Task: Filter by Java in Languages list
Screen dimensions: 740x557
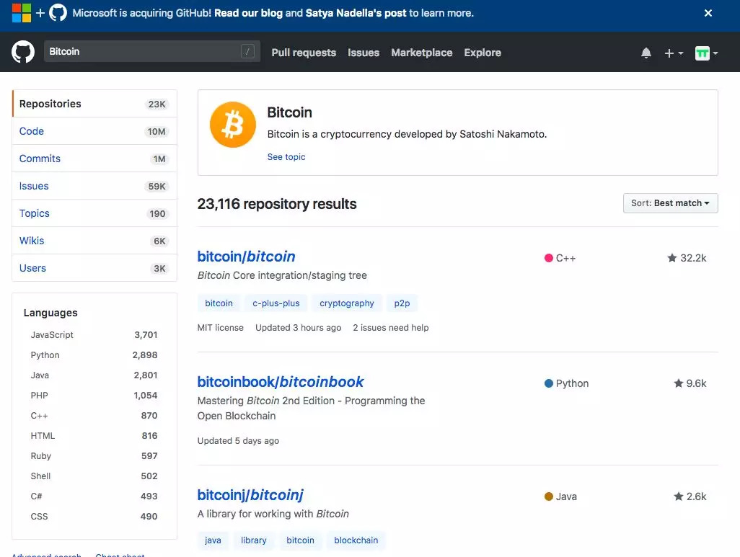Action: [94, 375]
